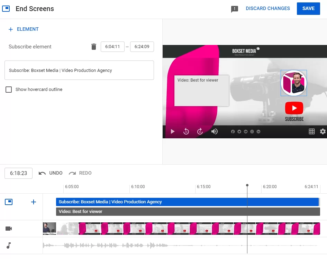This screenshot has height=259, width=327.
Task: Add an element with the plus icon in timeline
Action: pos(33,202)
